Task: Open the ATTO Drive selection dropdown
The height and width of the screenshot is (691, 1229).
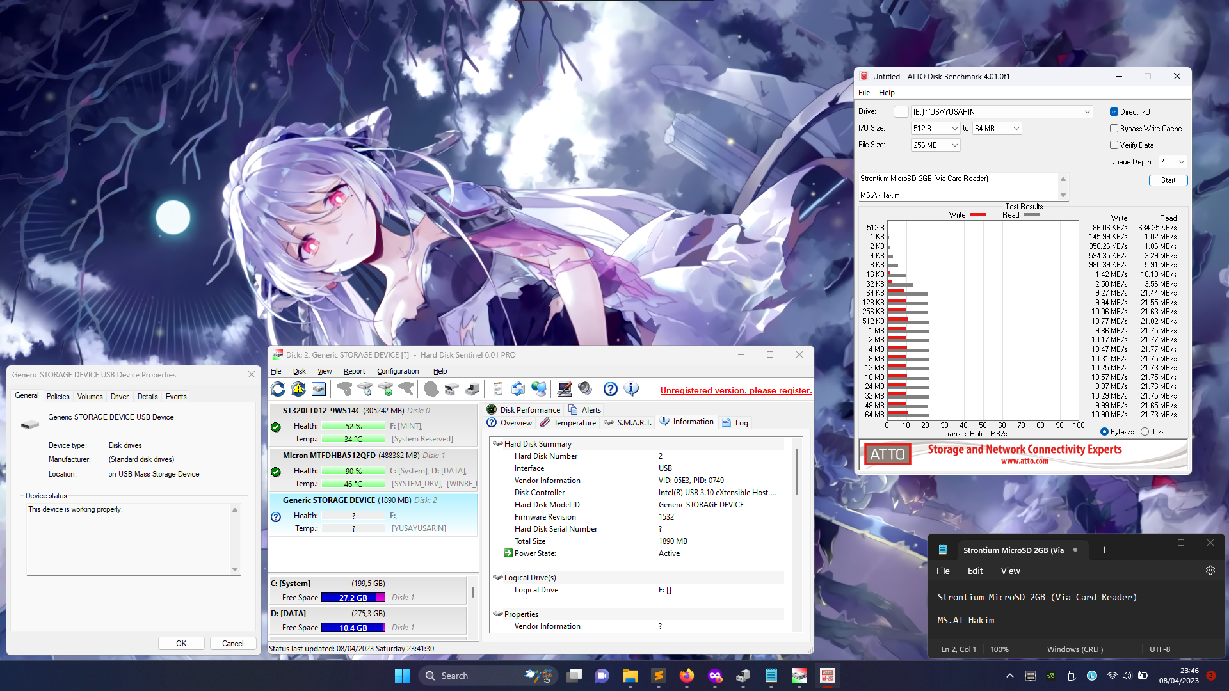Action: [1002, 112]
